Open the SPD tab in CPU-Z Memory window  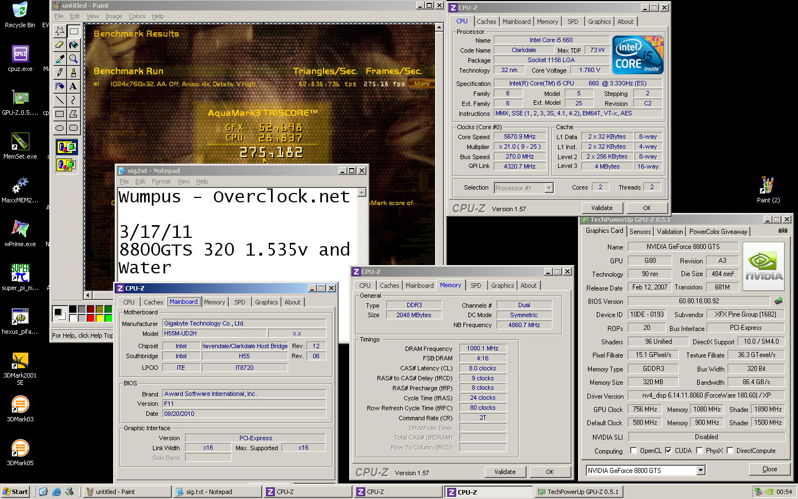(x=475, y=286)
